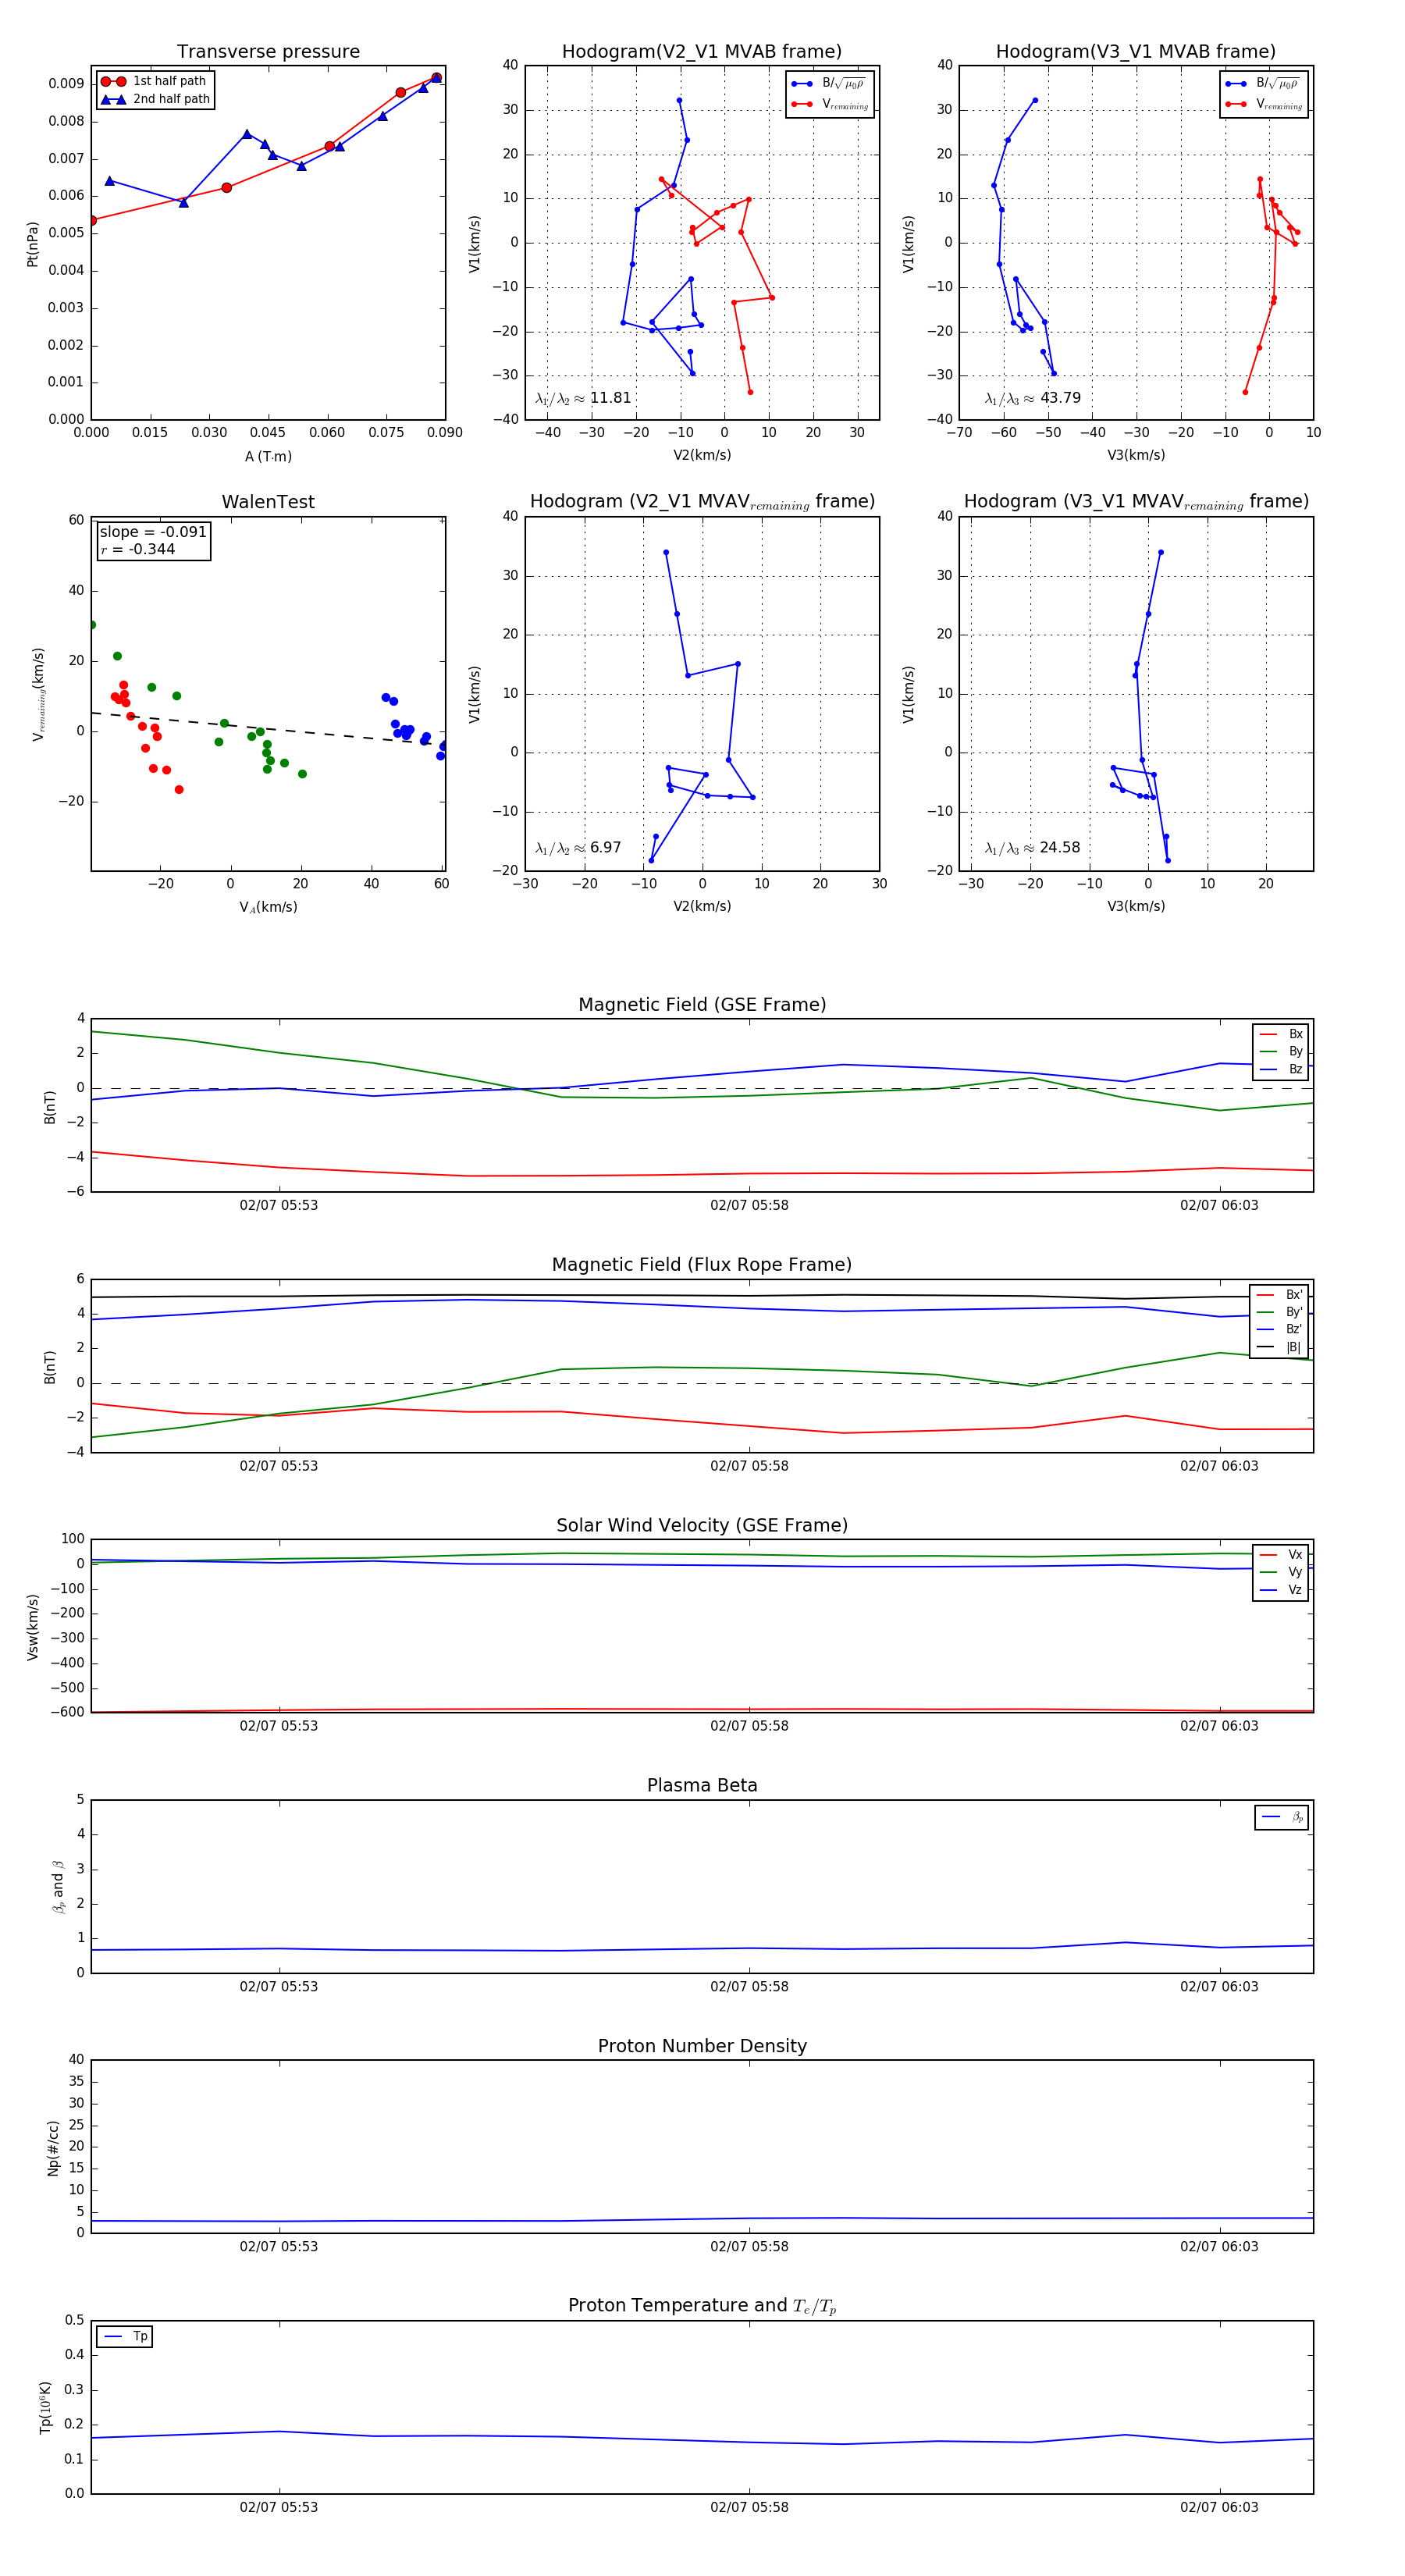Click the '2nd half path' legend entry

[155, 99]
